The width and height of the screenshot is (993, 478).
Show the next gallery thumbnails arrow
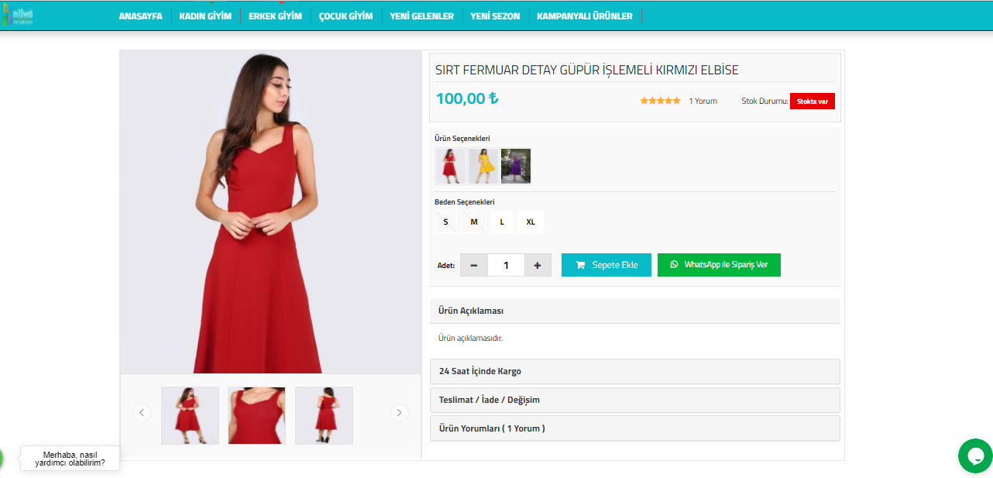(x=399, y=413)
